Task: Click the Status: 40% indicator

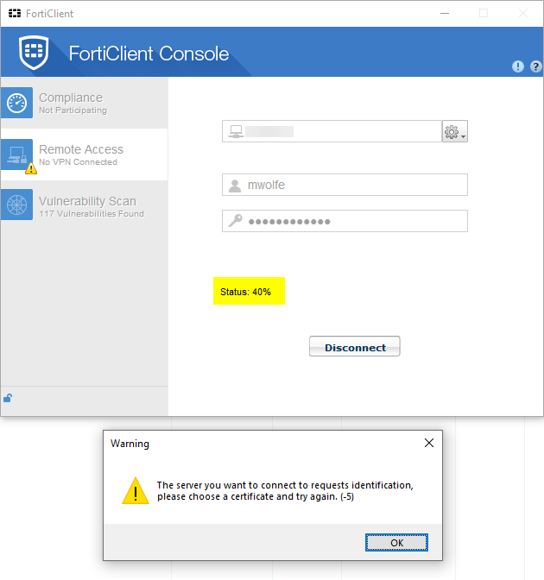Action: [249, 291]
